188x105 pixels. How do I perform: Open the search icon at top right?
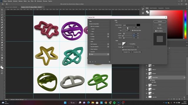[179, 4]
